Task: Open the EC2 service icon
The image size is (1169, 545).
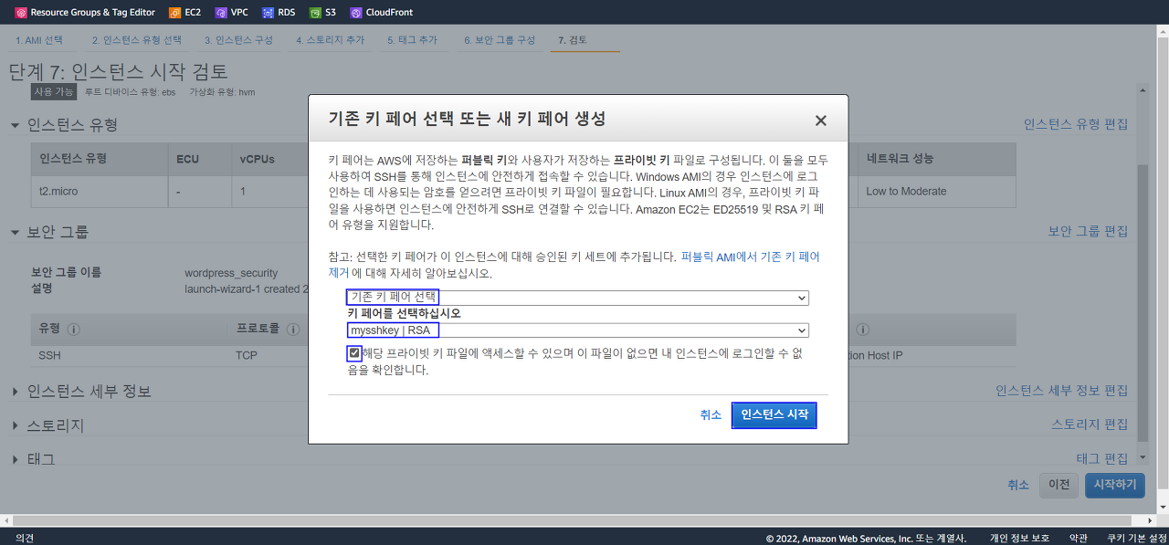Action: click(x=174, y=13)
